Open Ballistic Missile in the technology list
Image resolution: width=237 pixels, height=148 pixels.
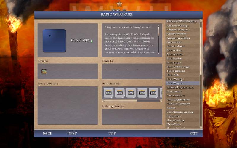(176, 46)
